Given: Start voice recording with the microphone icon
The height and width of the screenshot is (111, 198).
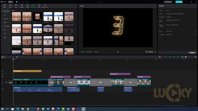Looking at the screenshot, I should pyautogui.click(x=160, y=57).
